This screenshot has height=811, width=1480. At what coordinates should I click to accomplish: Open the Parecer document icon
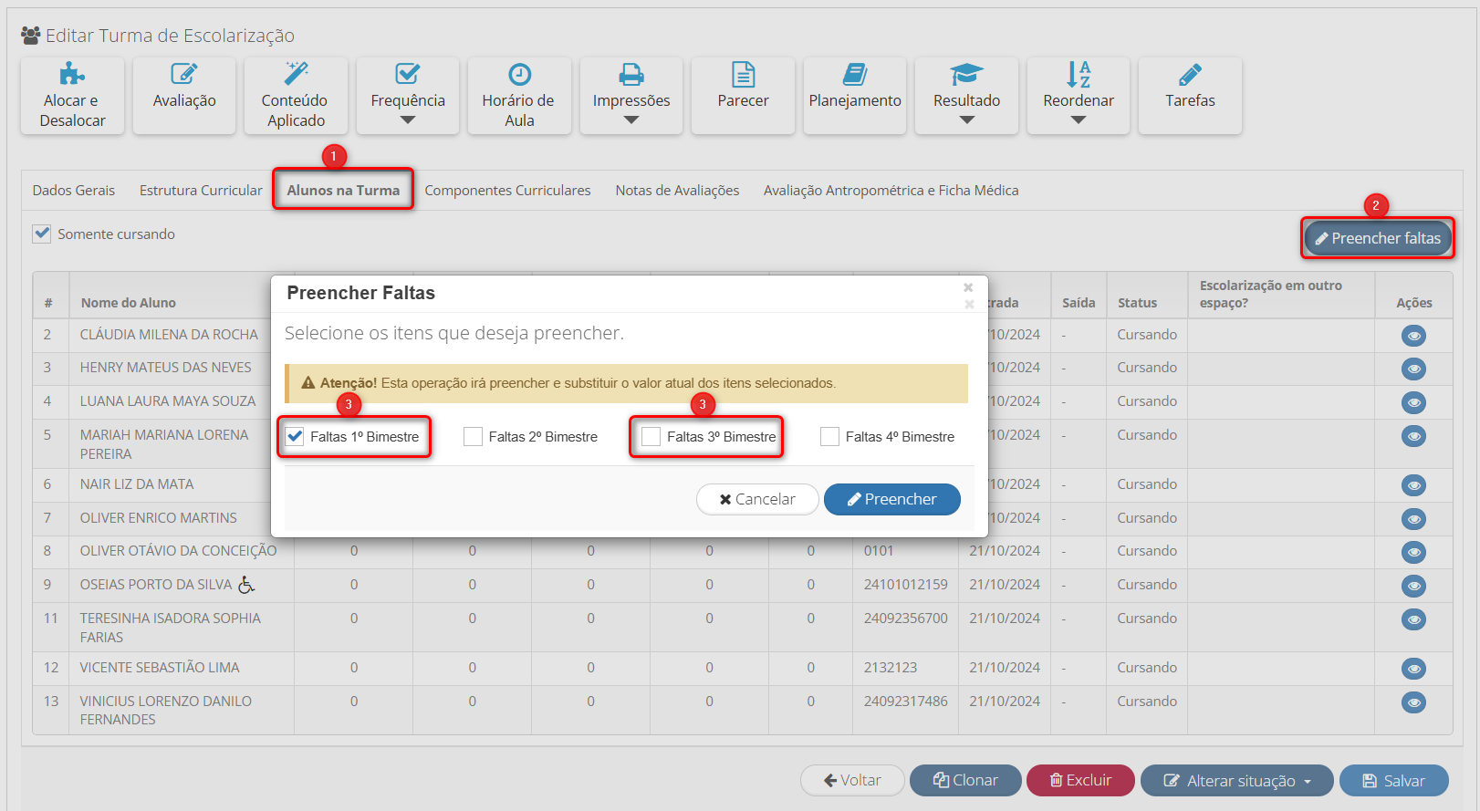[743, 74]
